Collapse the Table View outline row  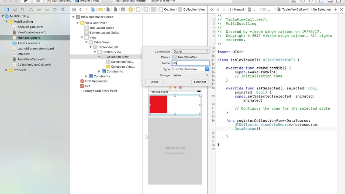coord(86,42)
